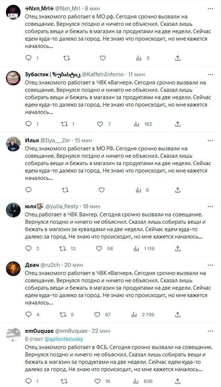Like the yulia_fiesty tweet
Viewport: 221px width, 387px height.
point(99,248)
